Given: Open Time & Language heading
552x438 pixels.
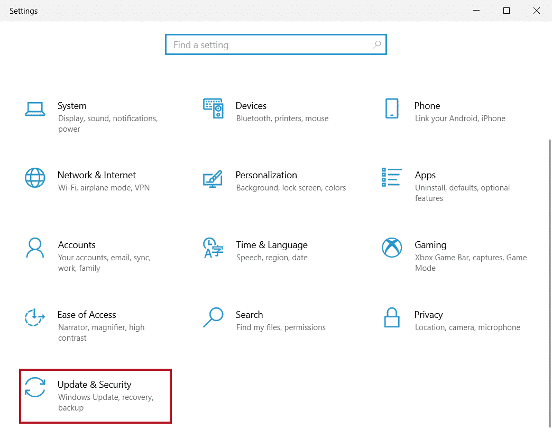Looking at the screenshot, I should coord(272,245).
